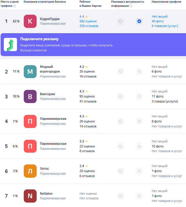186x207 pixels.
Task: Click the teal М avatar of Модный агрогородок
Action: click(x=30, y=72)
